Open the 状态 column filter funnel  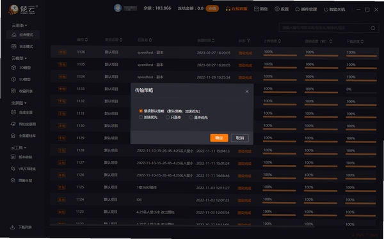click(248, 41)
